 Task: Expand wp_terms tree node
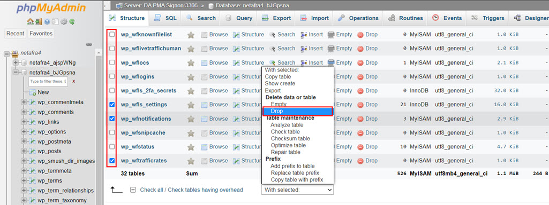tap(24, 180)
